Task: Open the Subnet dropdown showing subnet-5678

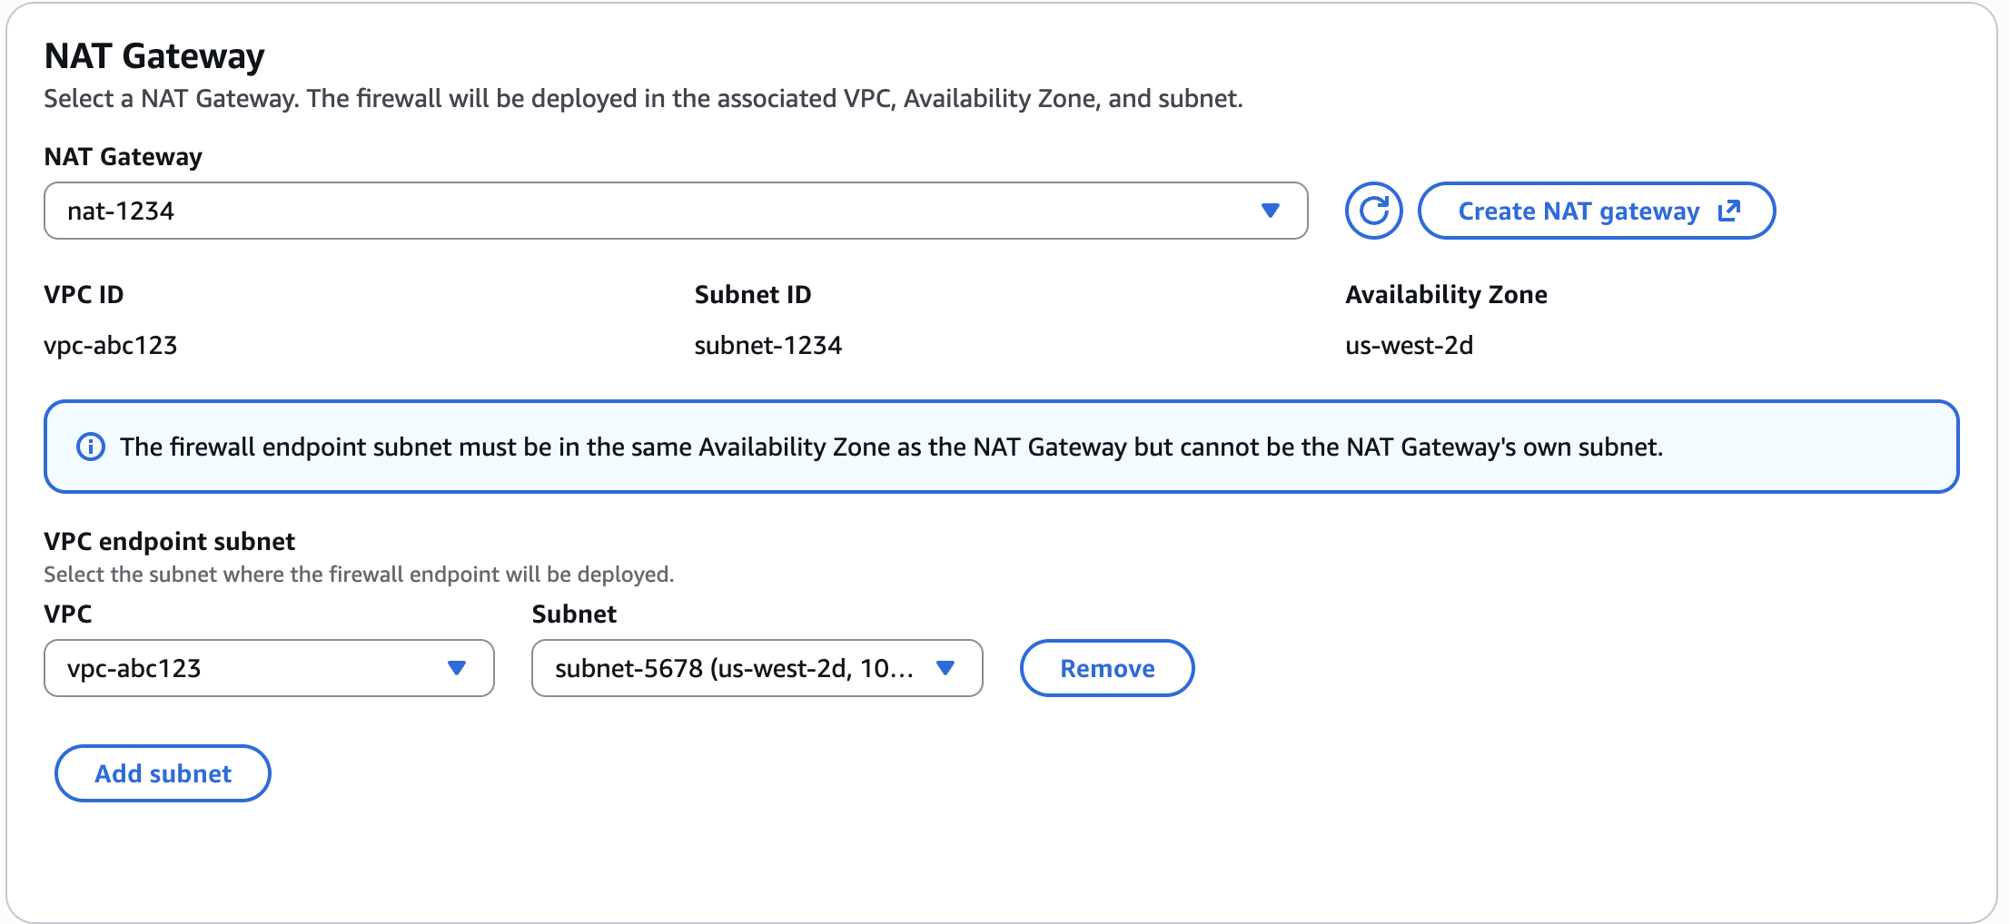Action: [757, 668]
